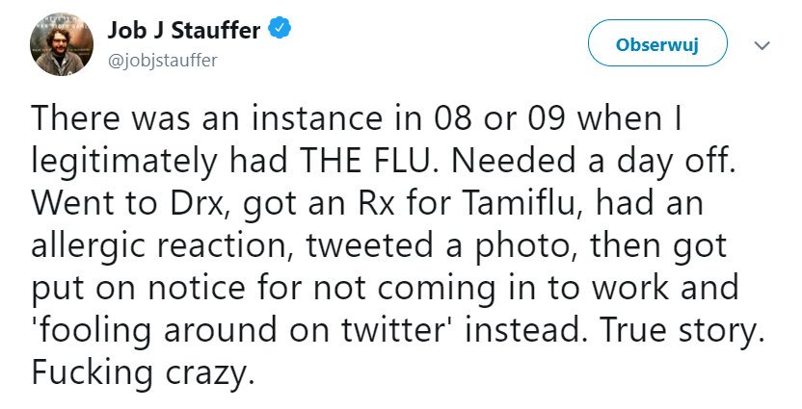
Task: Click the final line Fucking crazy
Action: click(143, 371)
